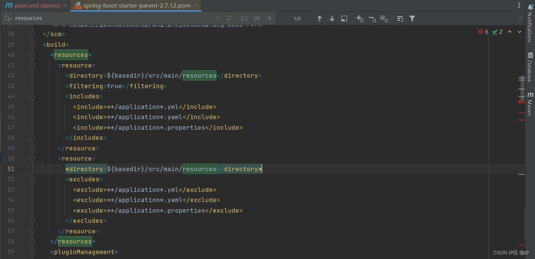Click filtering true text on line 43

pyautogui.click(x=116, y=86)
